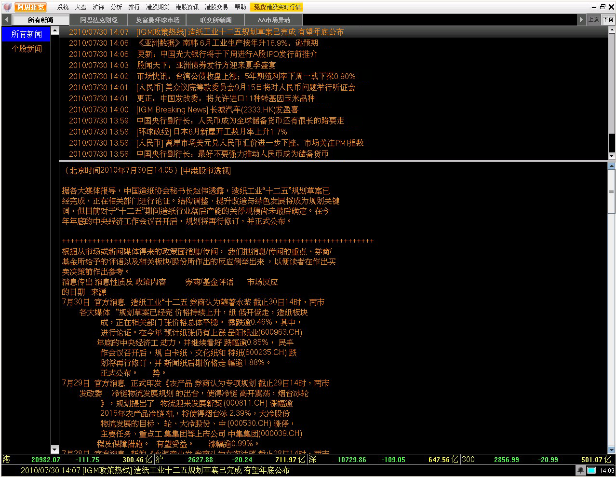Image resolution: width=616 pixels, height=477 pixels.
Task: Open the 帮助 menu
Action: pyautogui.click(x=240, y=7)
